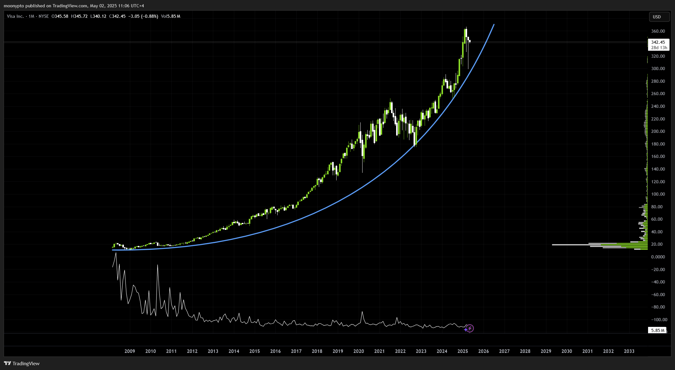The width and height of the screenshot is (675, 370).
Task: Click the change value −3.05 (−0.88%)
Action: click(143, 16)
